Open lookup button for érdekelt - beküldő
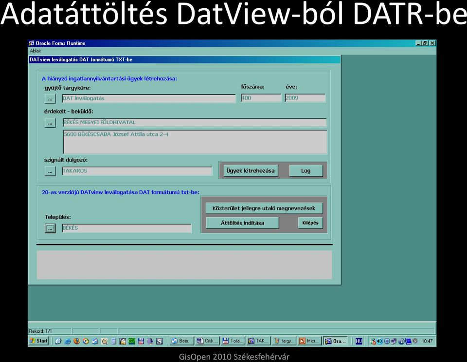Image resolution: width=467 pixels, height=362 pixels. click(x=50, y=123)
